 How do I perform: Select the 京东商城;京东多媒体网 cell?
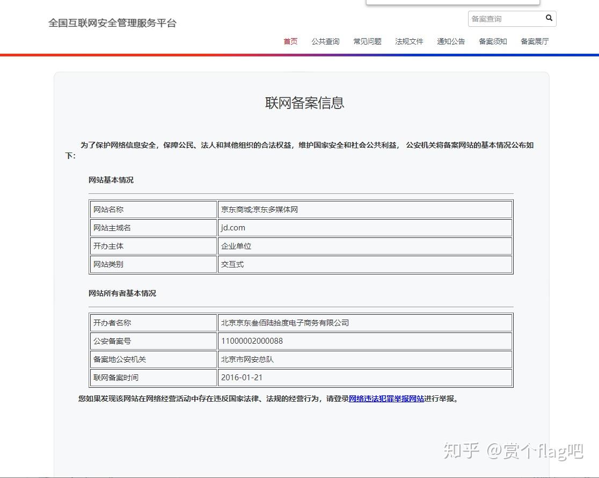coord(365,209)
